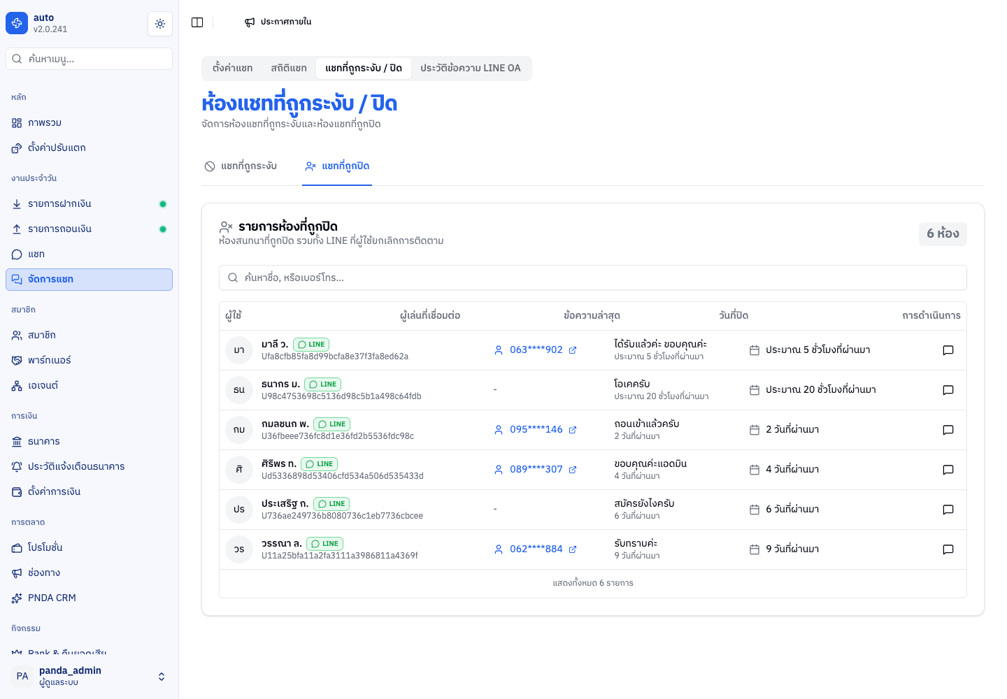This screenshot has height=699, width=1007.
Task: Open chat icon for ศิริพร ท. row
Action: (x=948, y=470)
